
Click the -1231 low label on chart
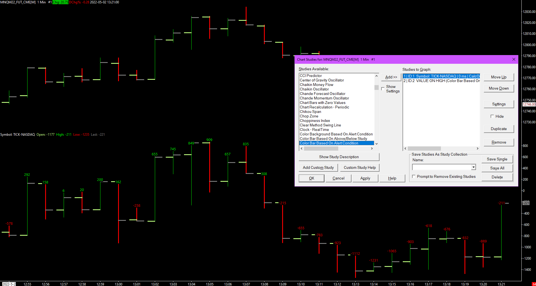tap(373, 260)
